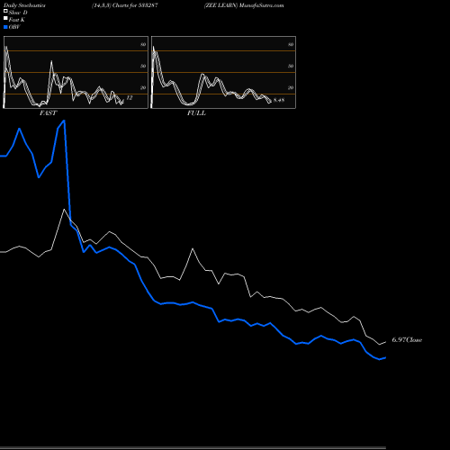
Task: Click the '20' level label in FAST chart
Action: point(143,87)
